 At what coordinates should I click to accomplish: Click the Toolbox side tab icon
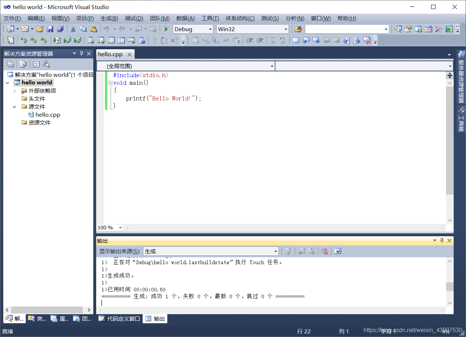click(x=461, y=109)
